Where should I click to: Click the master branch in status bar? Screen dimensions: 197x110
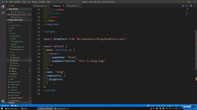(6, 106)
